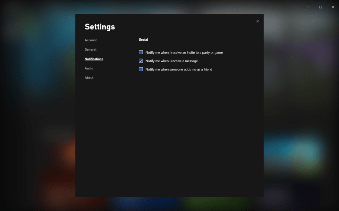The height and width of the screenshot is (211, 339).
Task: Go to the Audio settings section
Action: pos(89,68)
